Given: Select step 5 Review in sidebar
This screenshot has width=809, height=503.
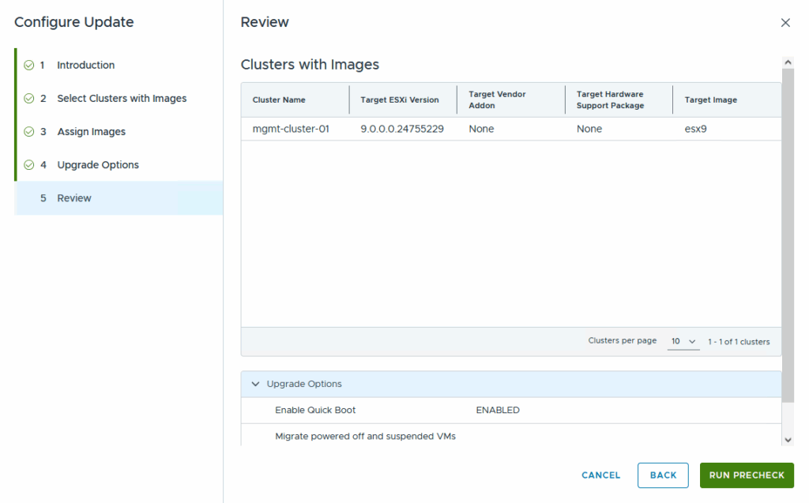Looking at the screenshot, I should pos(74,198).
